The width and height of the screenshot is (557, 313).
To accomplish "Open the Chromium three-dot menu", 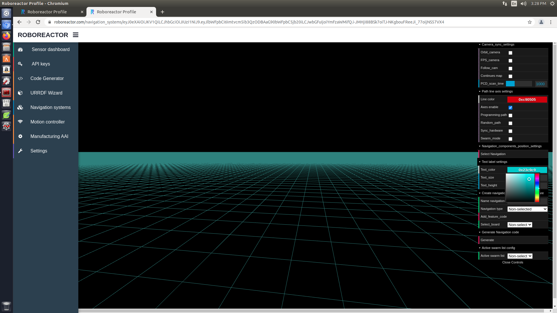I will tap(551, 22).
